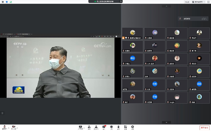Viewport: 211px width, 131px height.
Task: Click the raise hand icon
Action: coord(118,127)
